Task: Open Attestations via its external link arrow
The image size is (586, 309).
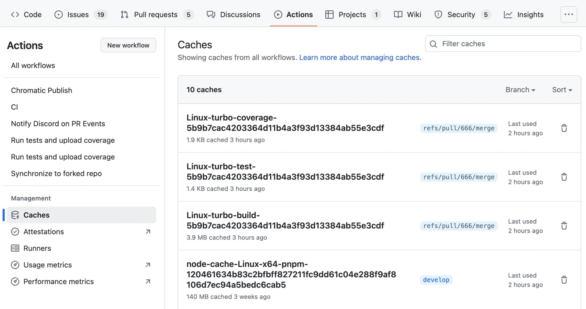Action: pyautogui.click(x=148, y=232)
